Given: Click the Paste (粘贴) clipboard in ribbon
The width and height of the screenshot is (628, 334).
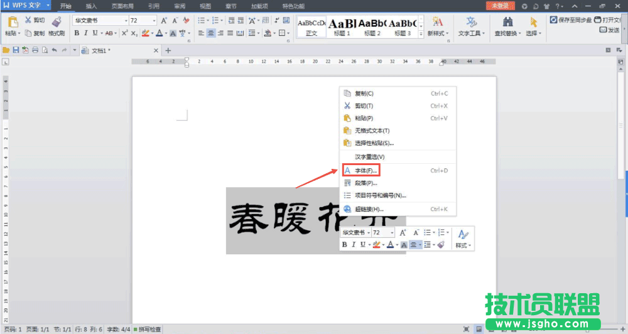Looking at the screenshot, I should pyautogui.click(x=13, y=23).
